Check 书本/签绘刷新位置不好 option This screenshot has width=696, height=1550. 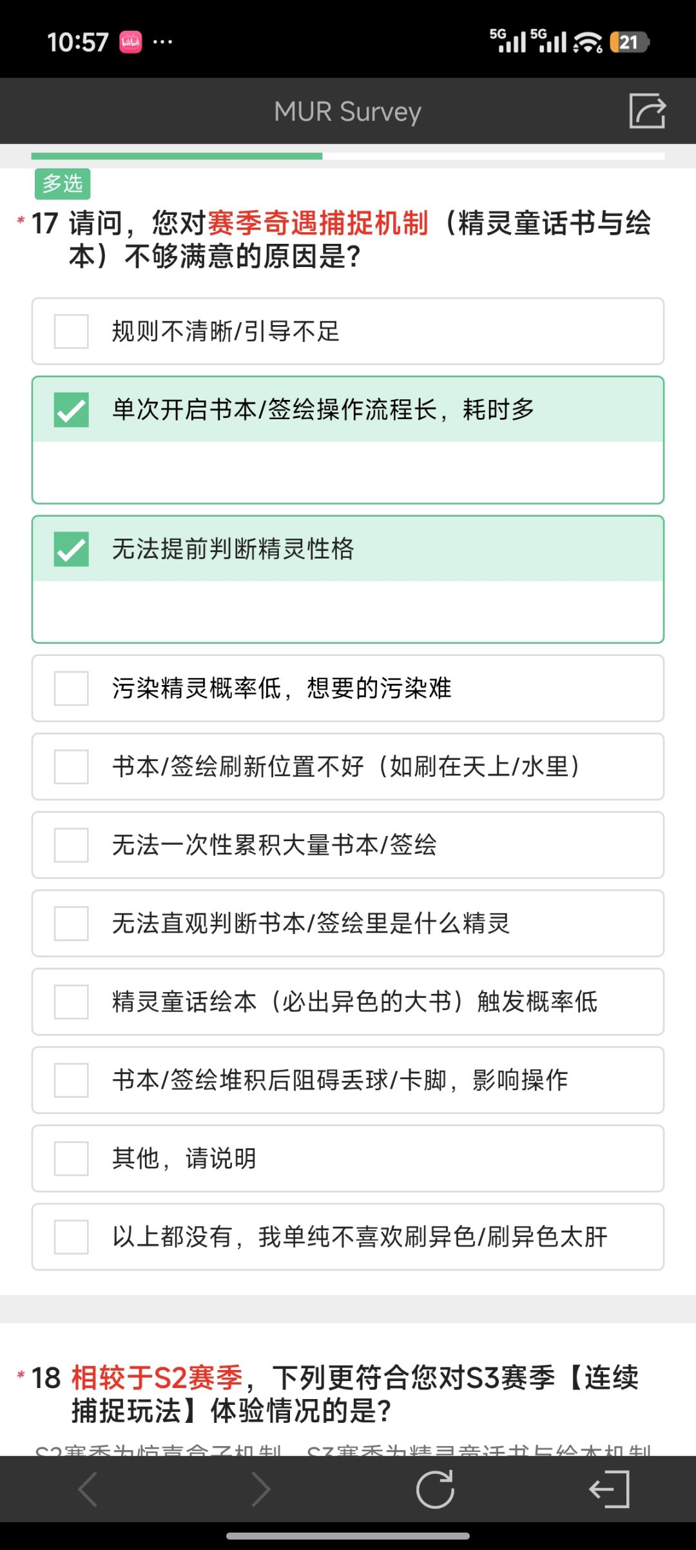click(x=348, y=767)
